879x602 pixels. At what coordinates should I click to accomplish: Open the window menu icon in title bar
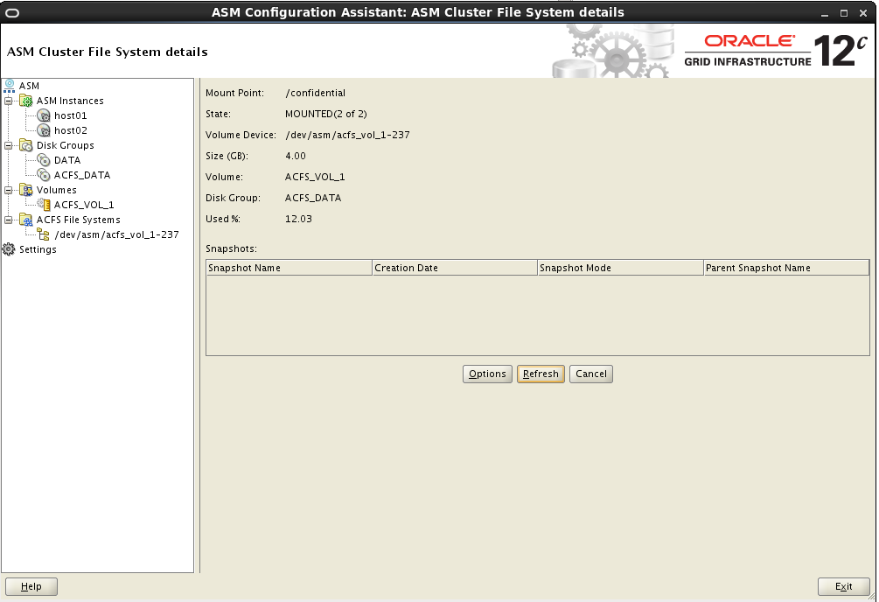coord(11,13)
